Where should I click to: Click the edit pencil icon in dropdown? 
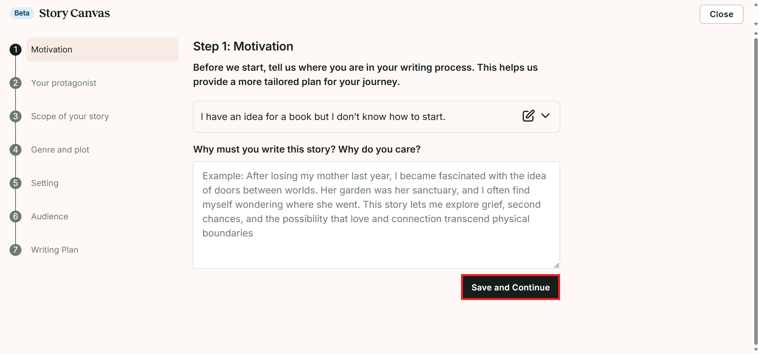528,116
